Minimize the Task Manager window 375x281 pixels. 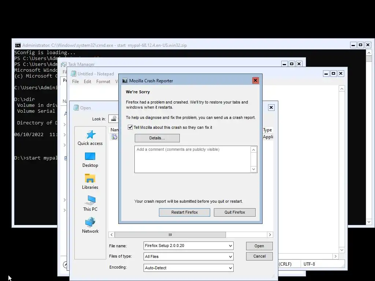point(284,64)
